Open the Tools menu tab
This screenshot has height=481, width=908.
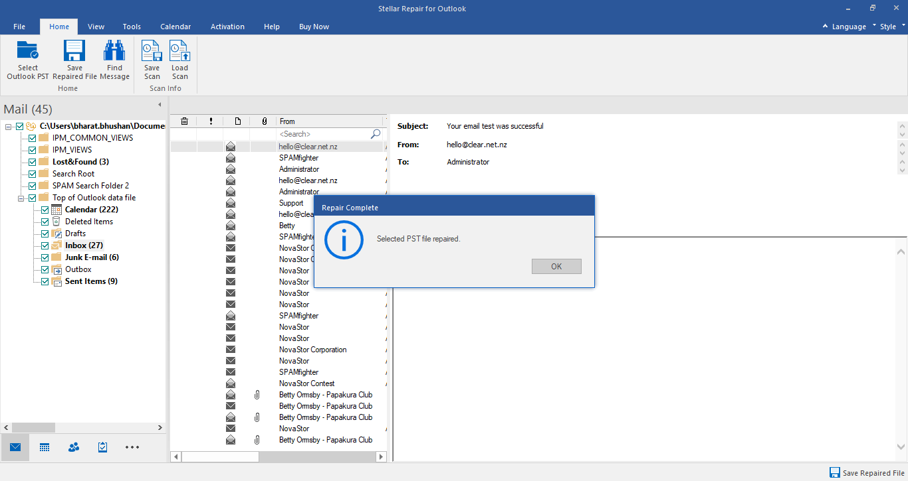click(x=132, y=27)
